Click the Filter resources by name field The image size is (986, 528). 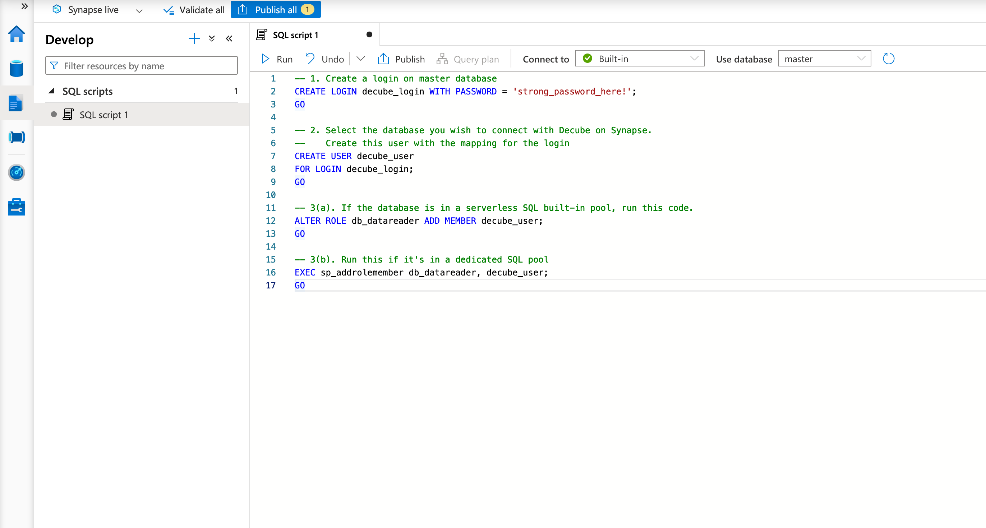tap(141, 66)
